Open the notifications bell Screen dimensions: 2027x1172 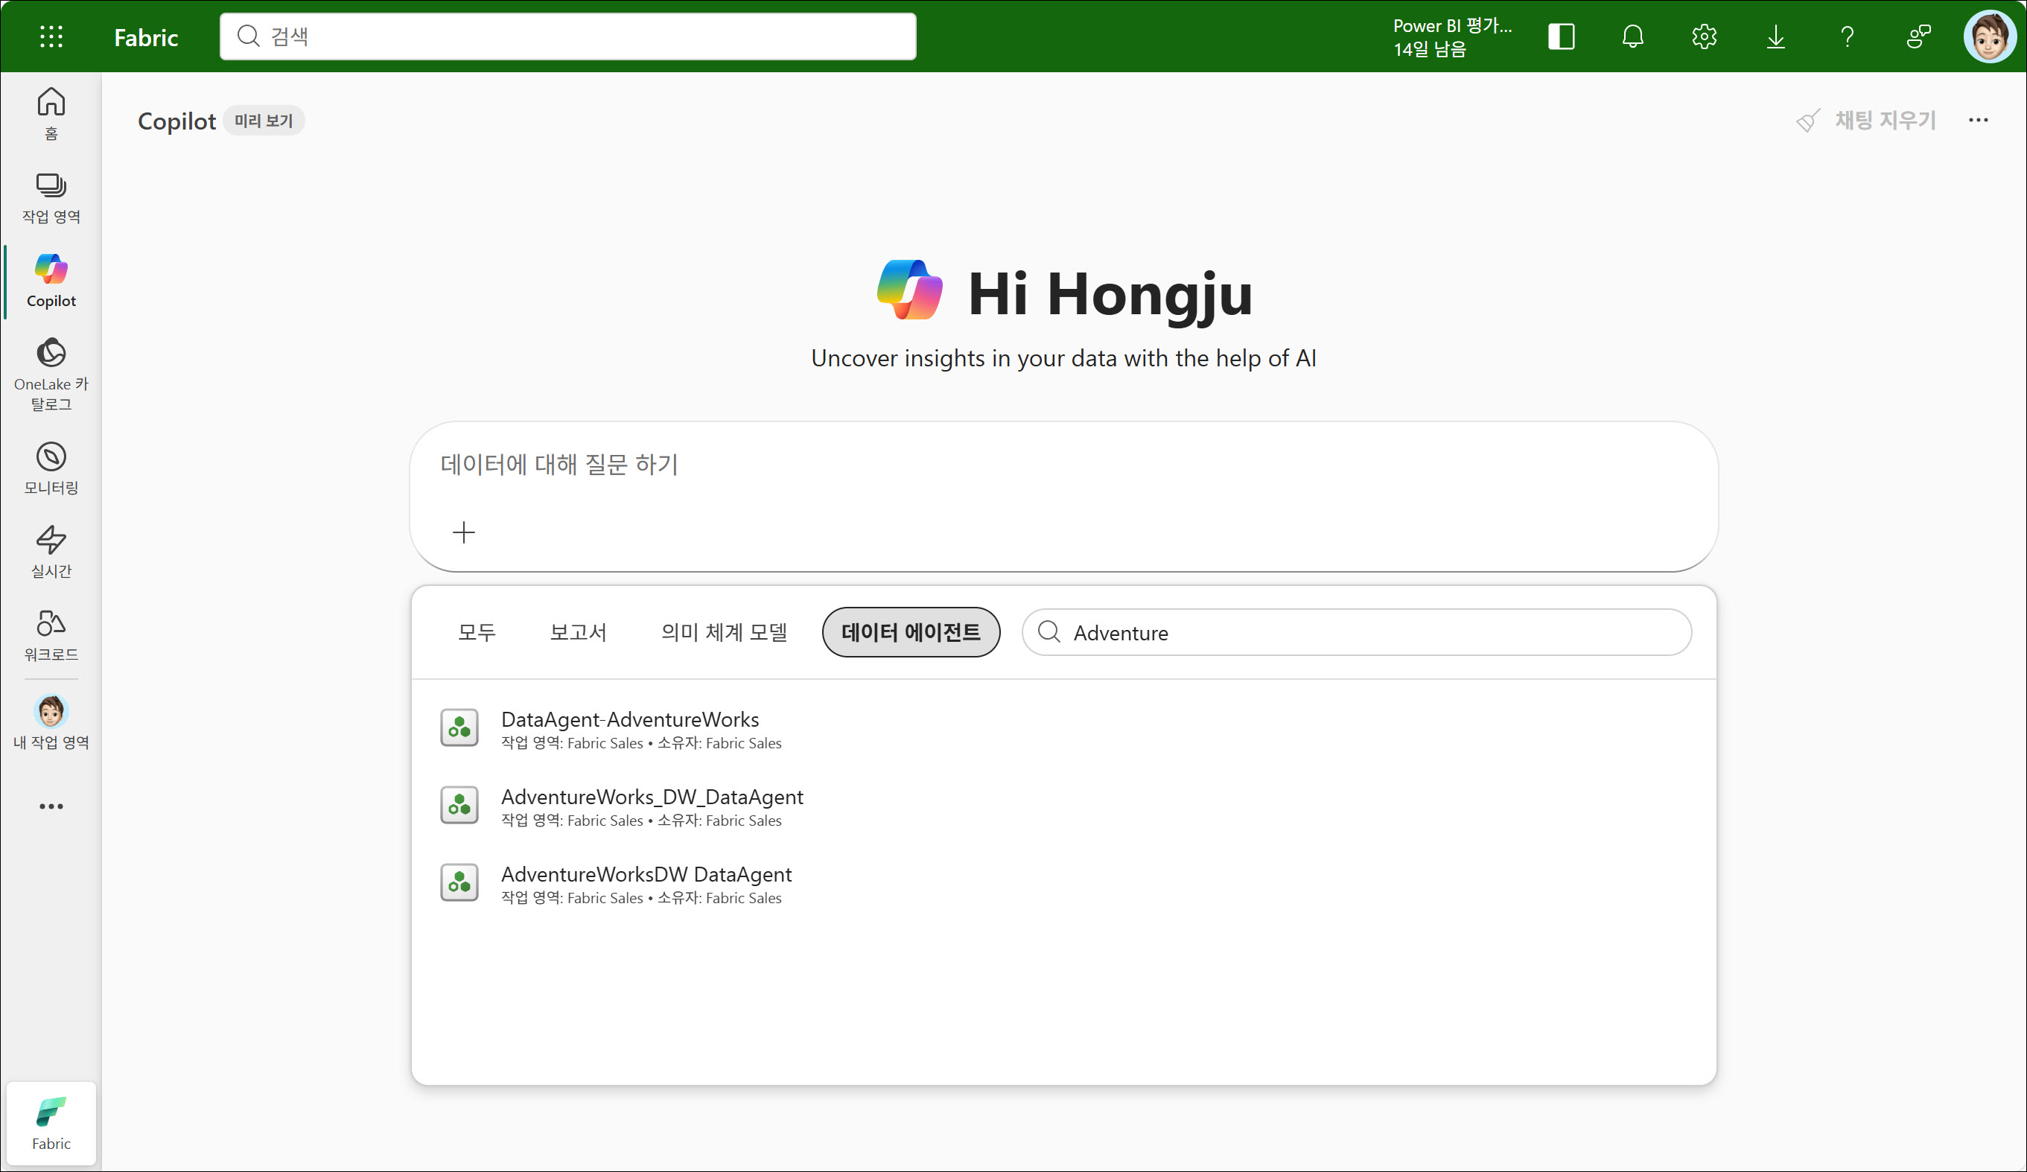pyautogui.click(x=1632, y=36)
